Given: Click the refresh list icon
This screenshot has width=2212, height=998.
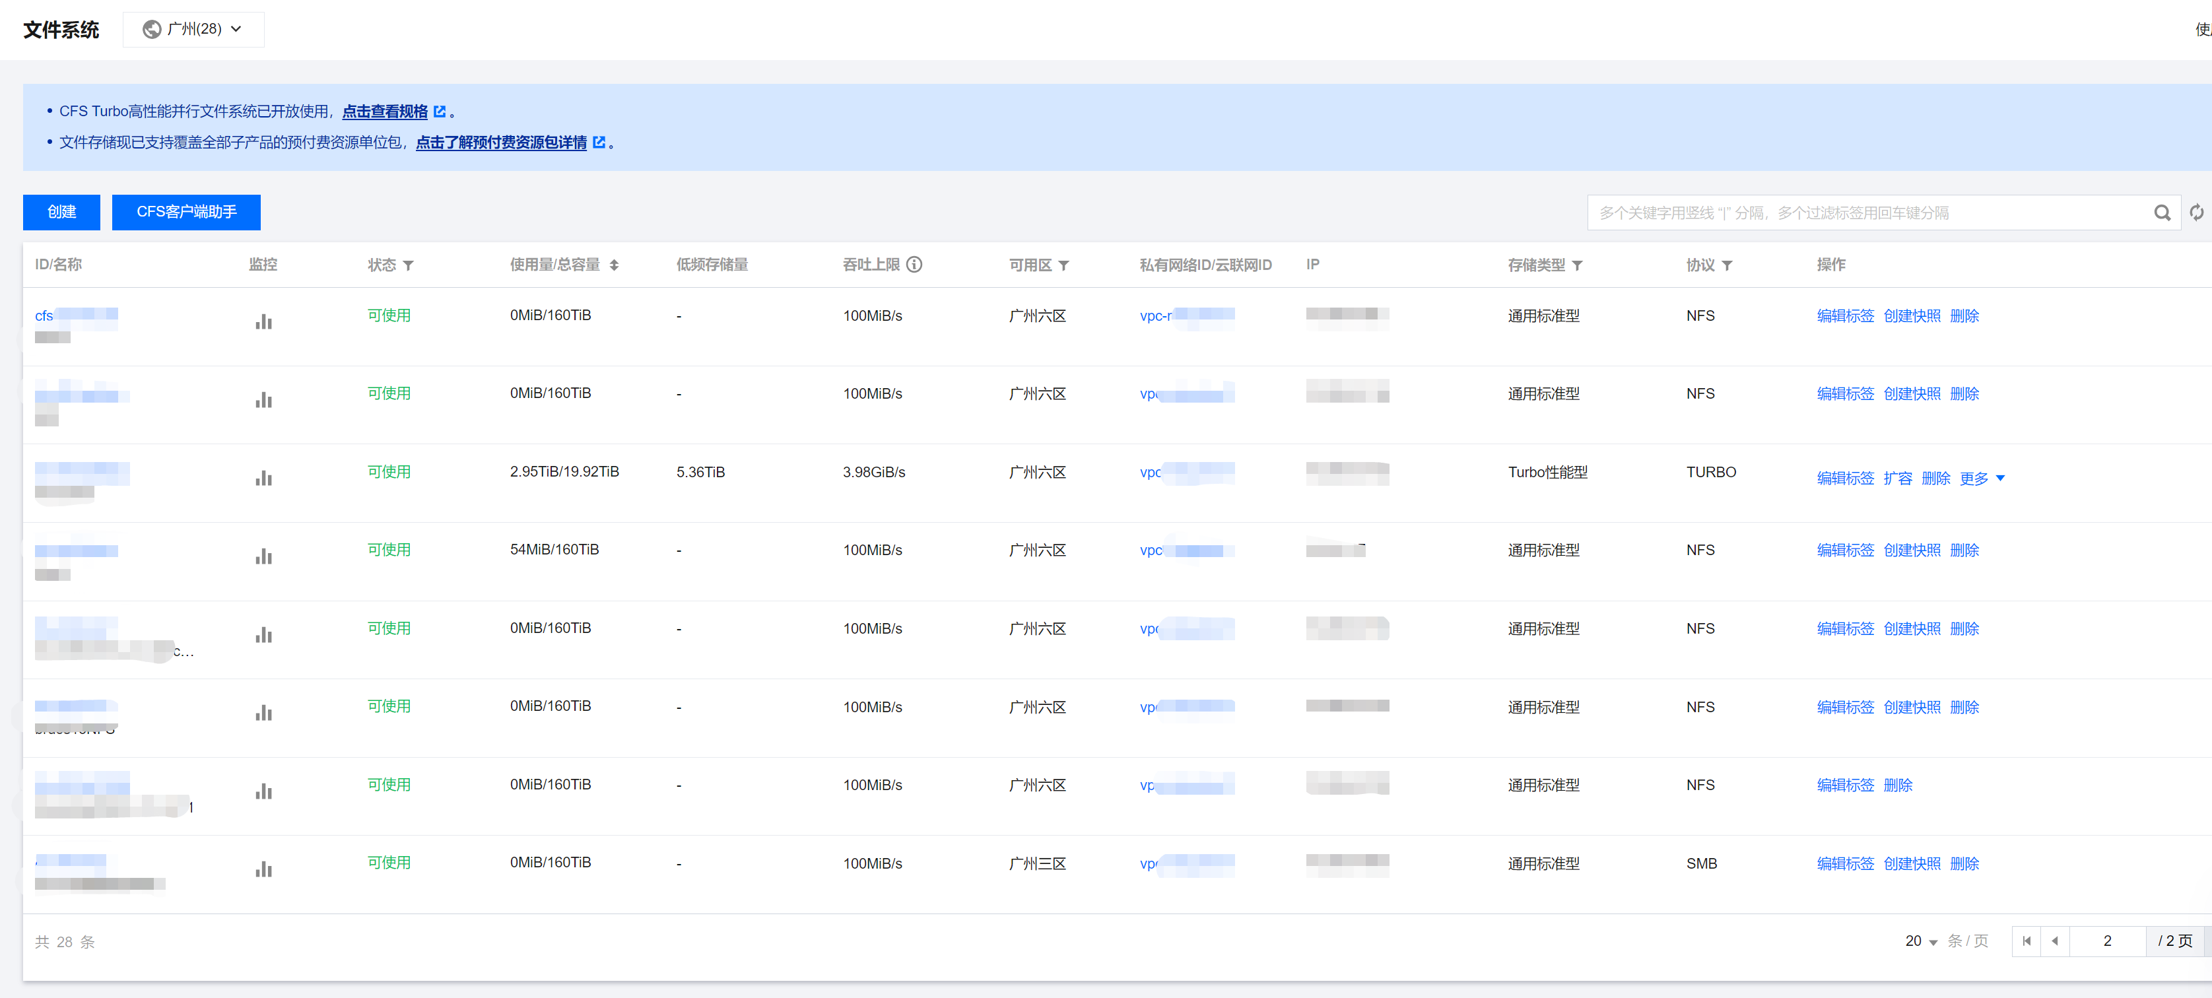Looking at the screenshot, I should point(2195,213).
